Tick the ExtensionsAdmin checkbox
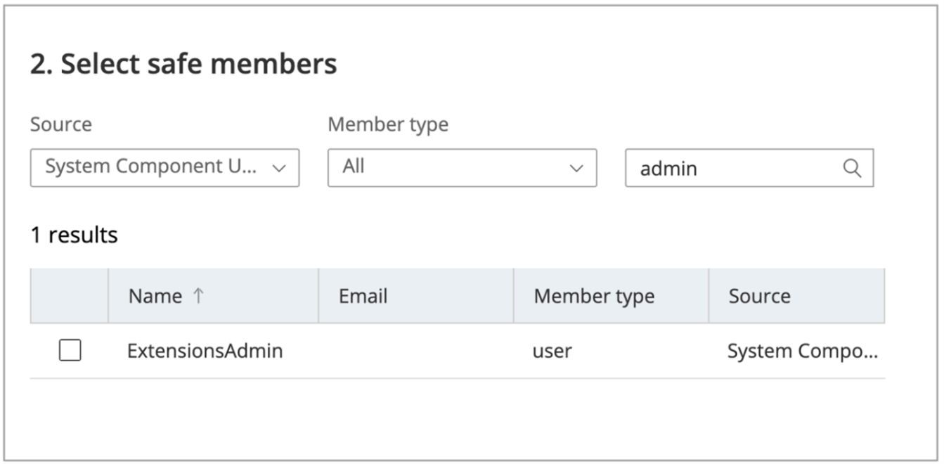 70,350
